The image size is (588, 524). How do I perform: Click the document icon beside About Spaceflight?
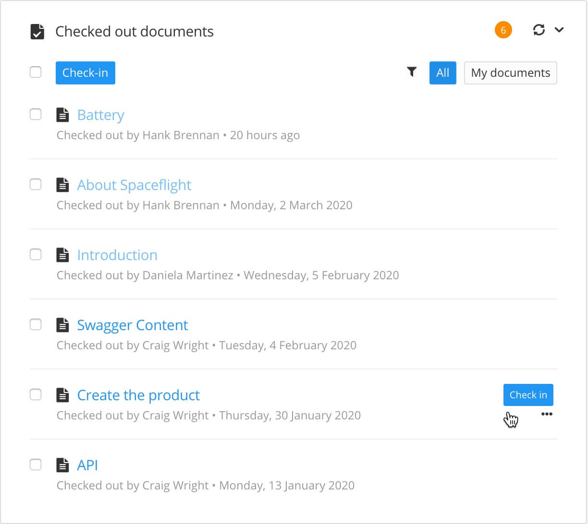[x=63, y=184]
